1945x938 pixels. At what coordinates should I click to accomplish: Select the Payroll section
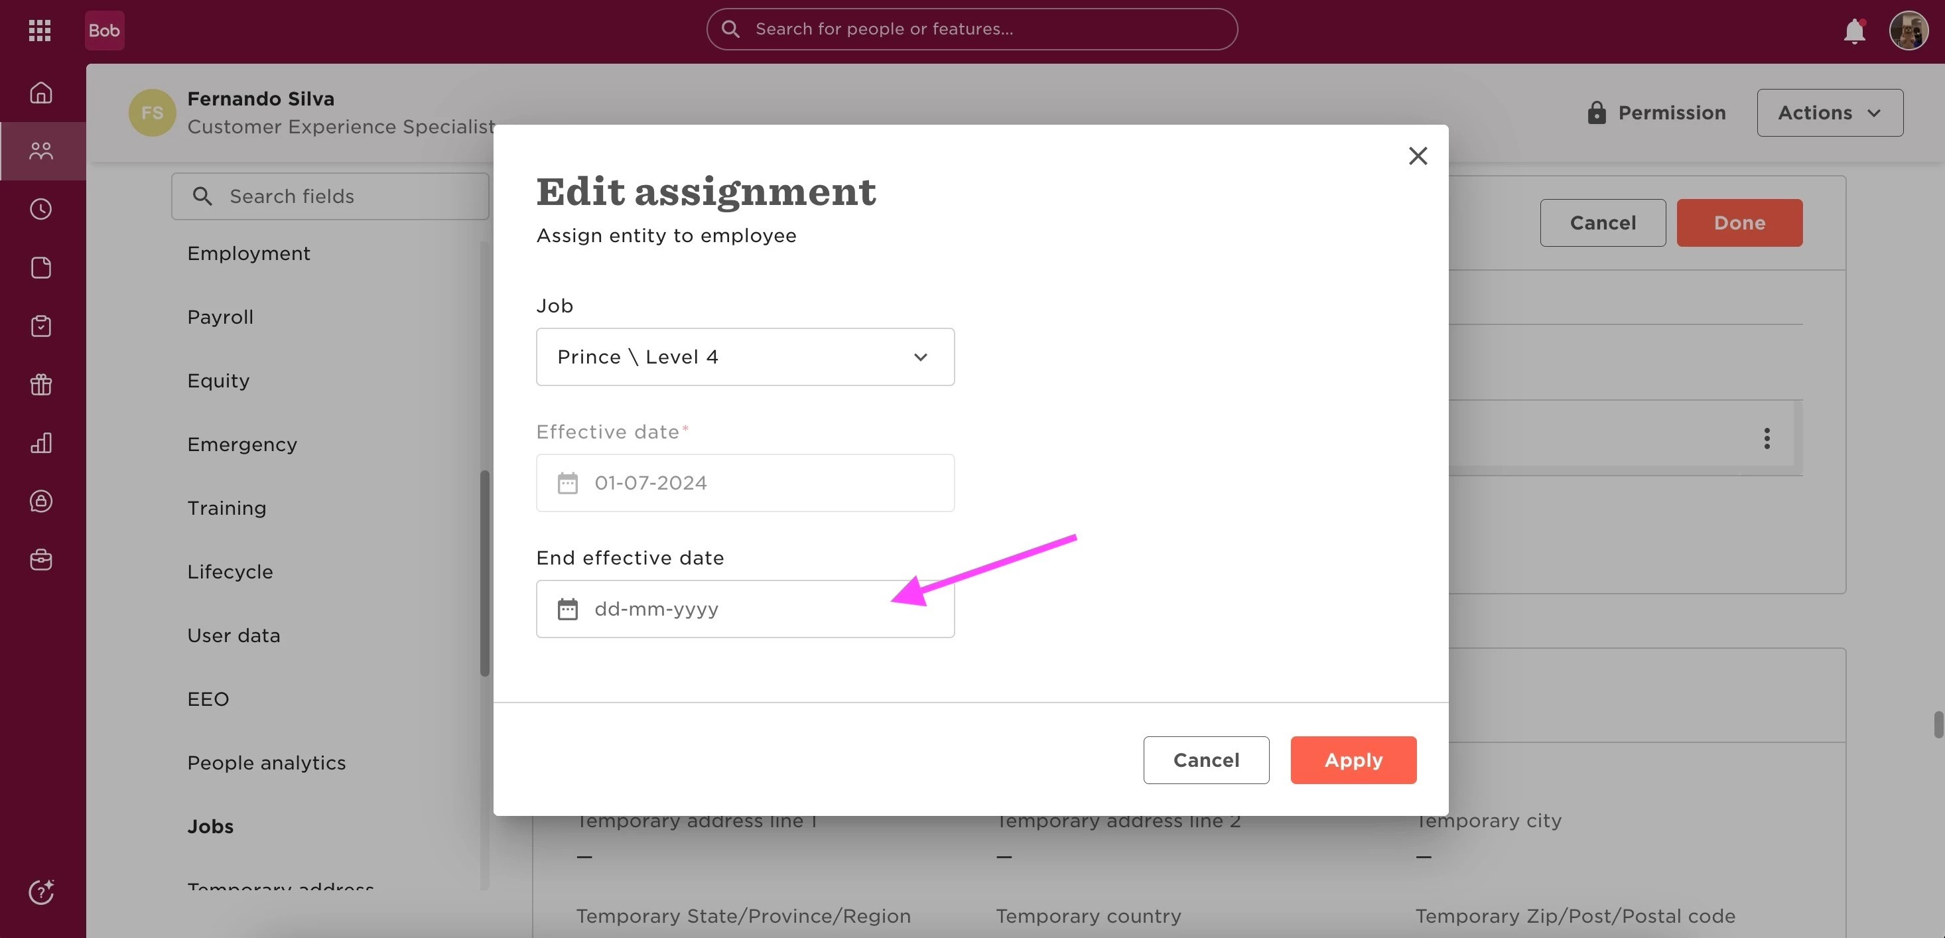point(220,317)
